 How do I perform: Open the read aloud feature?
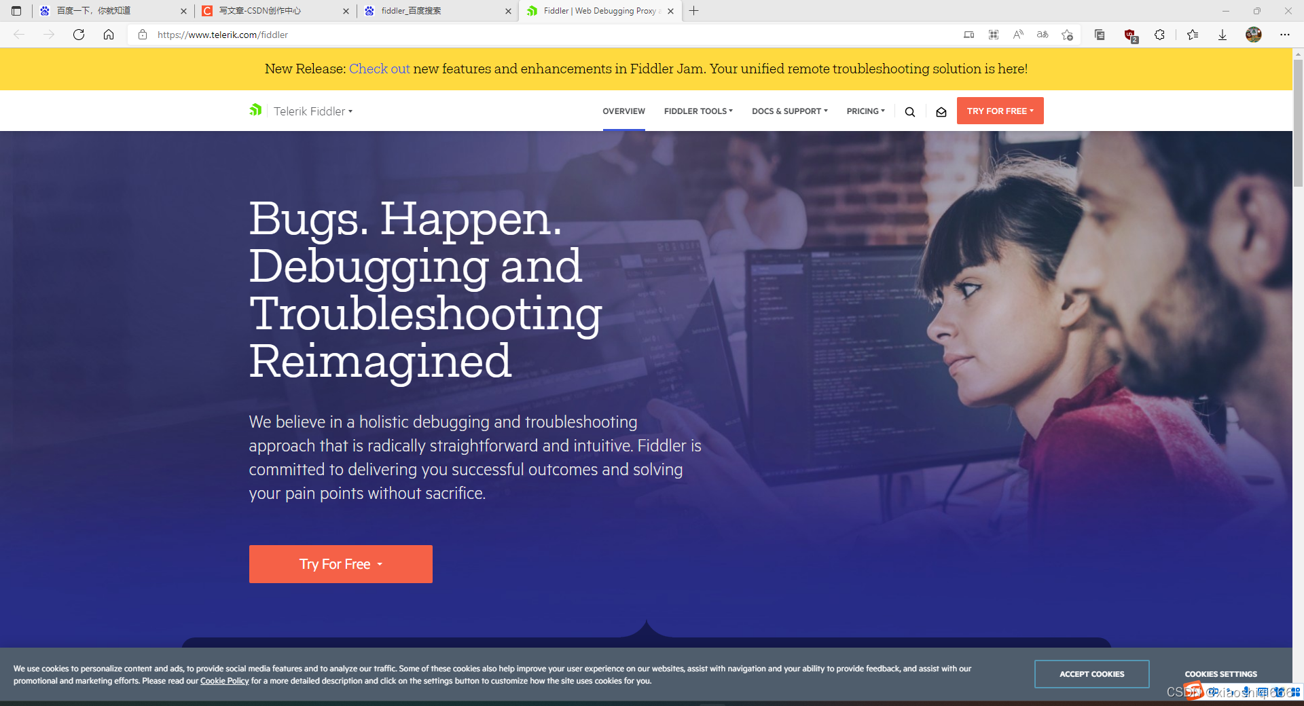click(x=1018, y=35)
